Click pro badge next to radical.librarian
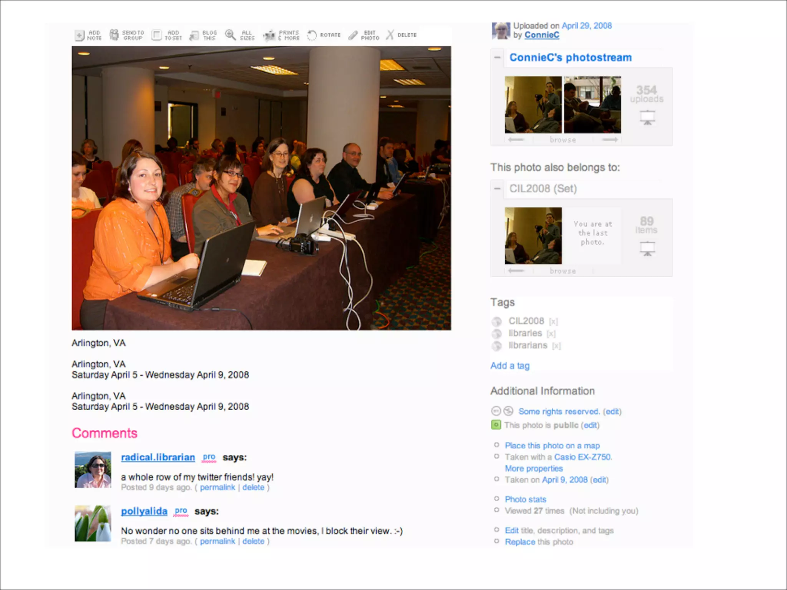This screenshot has width=787, height=590. [x=209, y=457]
